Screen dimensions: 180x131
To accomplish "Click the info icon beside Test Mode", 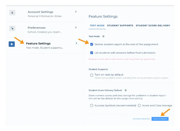I will 103,36.
